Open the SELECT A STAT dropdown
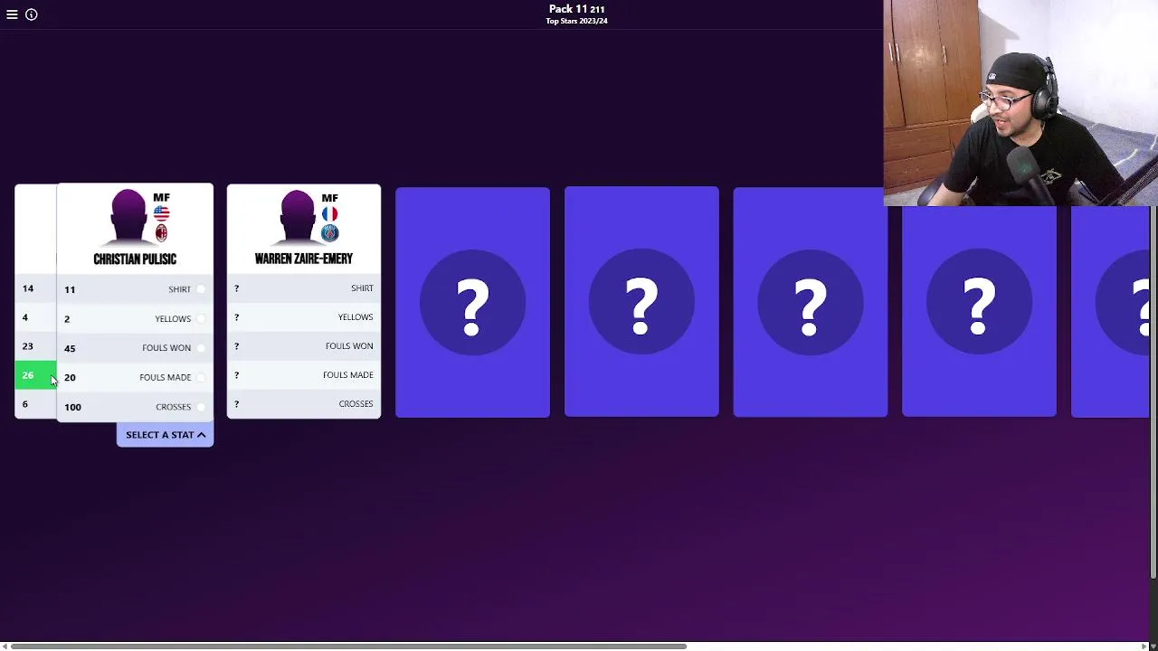Viewport: 1158px width, 651px height. click(165, 435)
